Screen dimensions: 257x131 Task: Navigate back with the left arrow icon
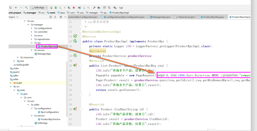click(x=16, y=8)
